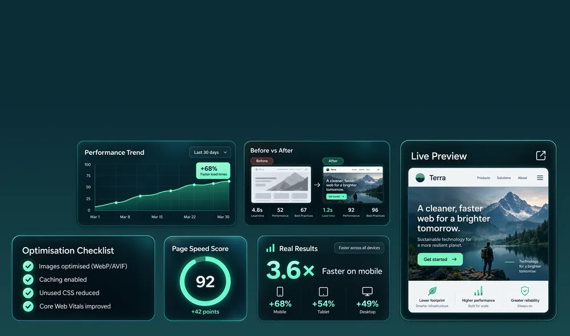
Task: Select the bar chart icon above Higher performance
Action: coord(478,290)
